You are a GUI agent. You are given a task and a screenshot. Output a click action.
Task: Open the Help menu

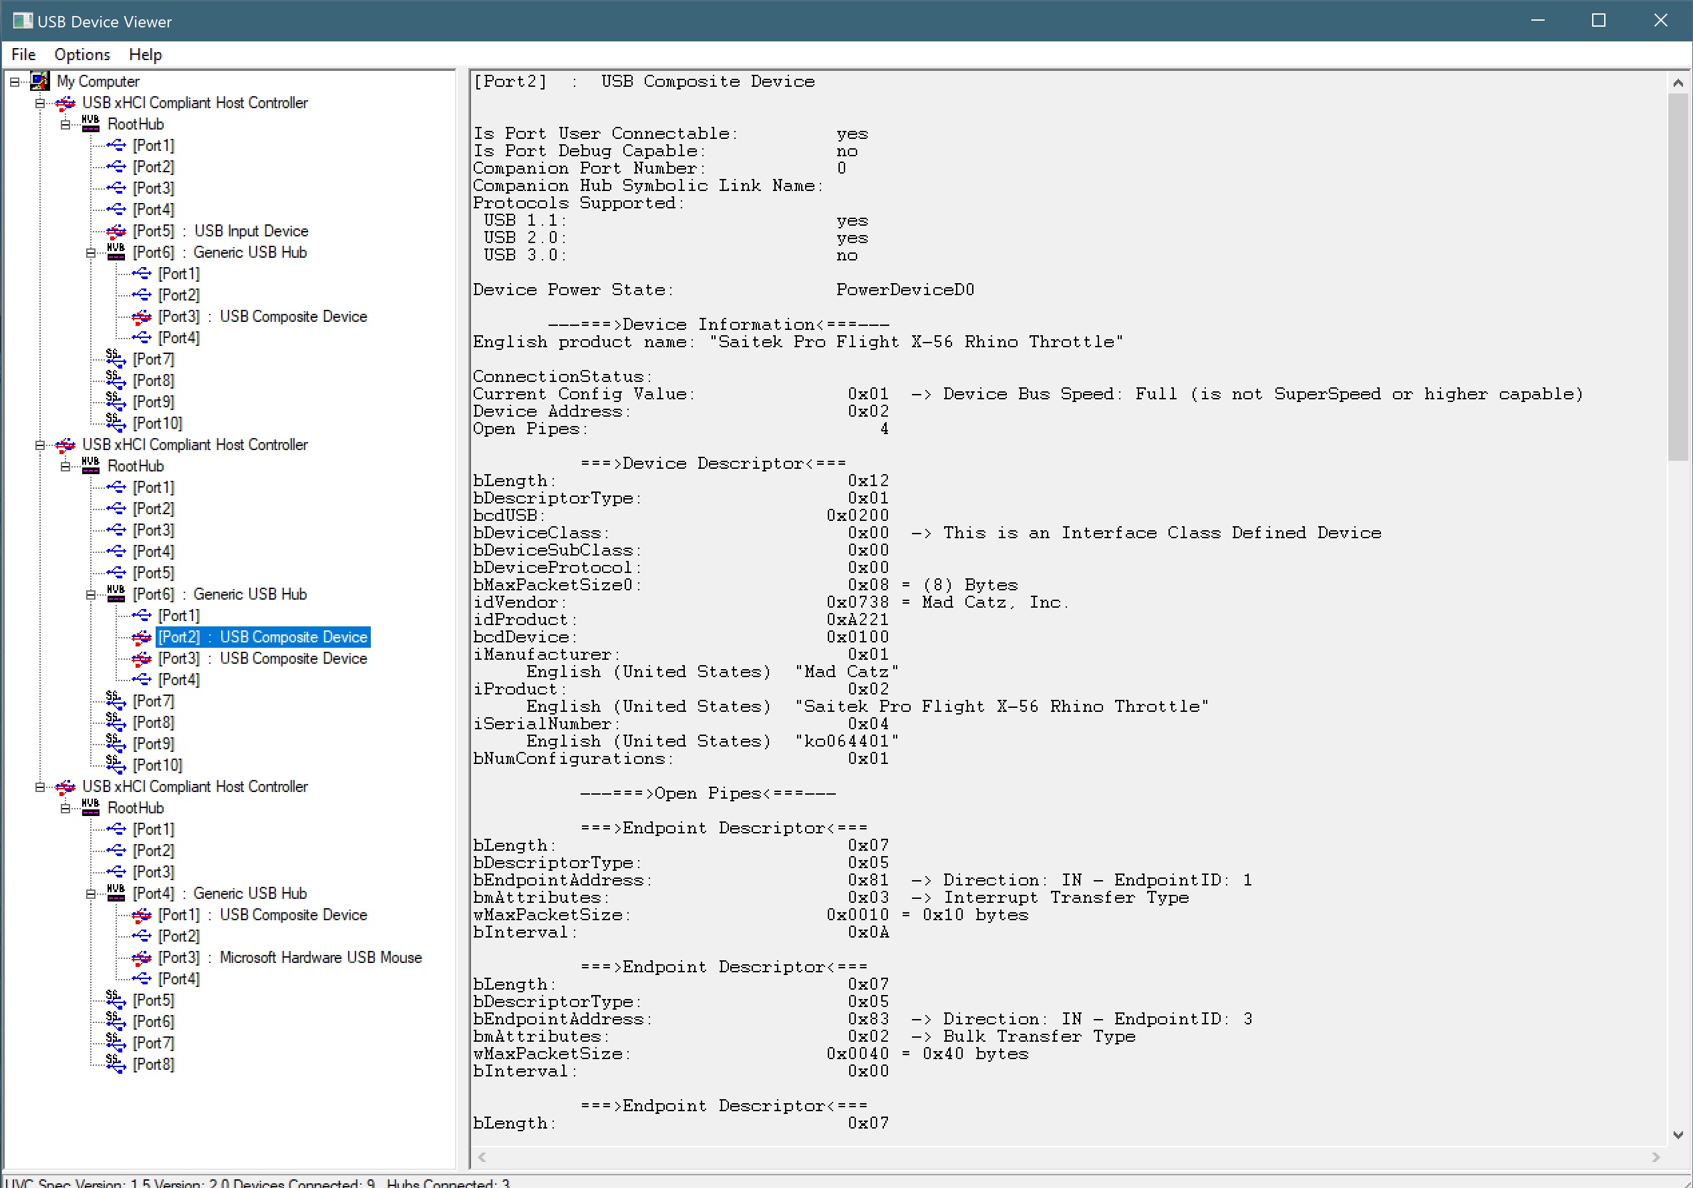145,55
